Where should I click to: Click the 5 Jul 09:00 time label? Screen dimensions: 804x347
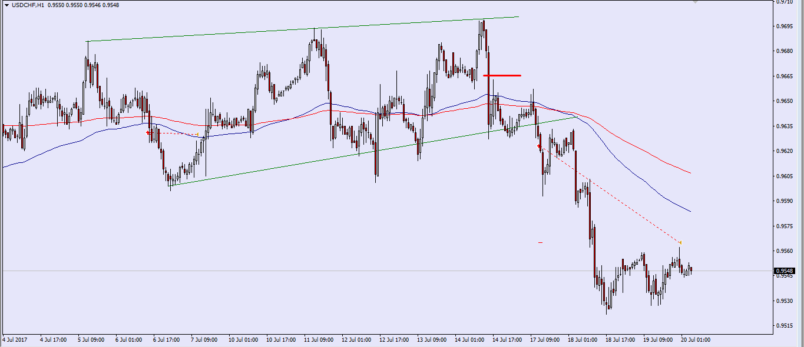pos(90,339)
